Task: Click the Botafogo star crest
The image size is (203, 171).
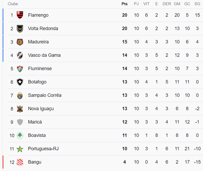Action: pos(20,82)
